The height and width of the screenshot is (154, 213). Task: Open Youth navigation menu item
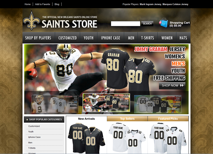coord(89,38)
